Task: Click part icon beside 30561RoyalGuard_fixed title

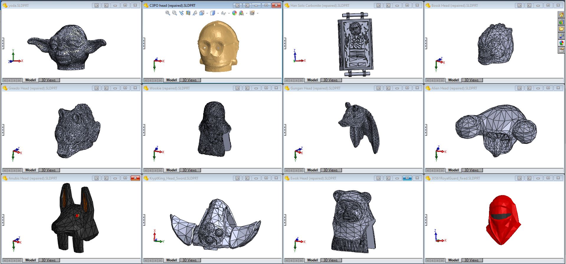Action: (x=428, y=178)
